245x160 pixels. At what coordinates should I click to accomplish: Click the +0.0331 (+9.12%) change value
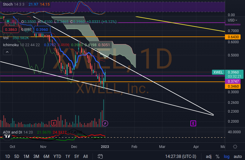click(101, 21)
